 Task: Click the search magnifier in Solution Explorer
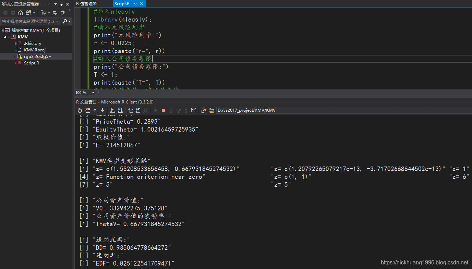pyautogui.click(x=64, y=21)
